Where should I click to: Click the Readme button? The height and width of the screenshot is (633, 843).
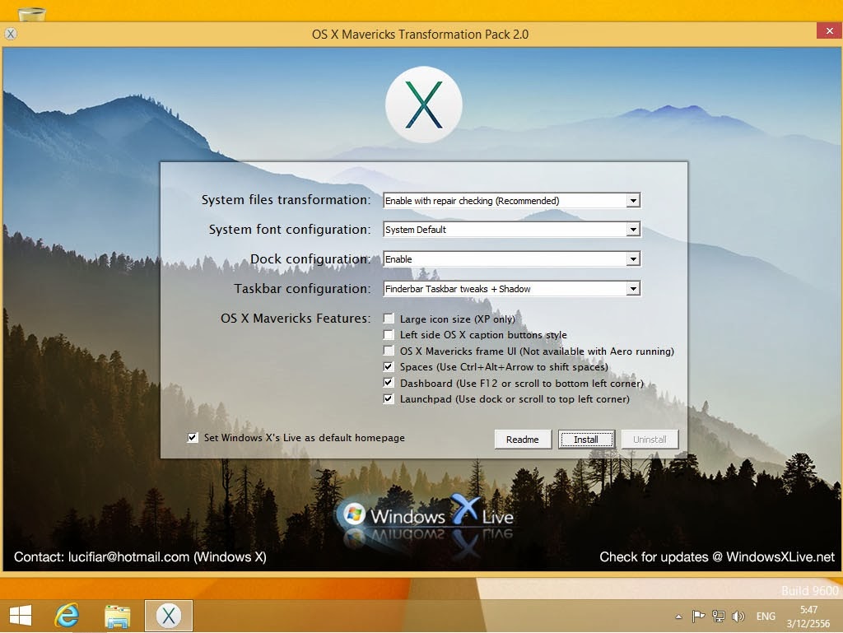point(523,440)
